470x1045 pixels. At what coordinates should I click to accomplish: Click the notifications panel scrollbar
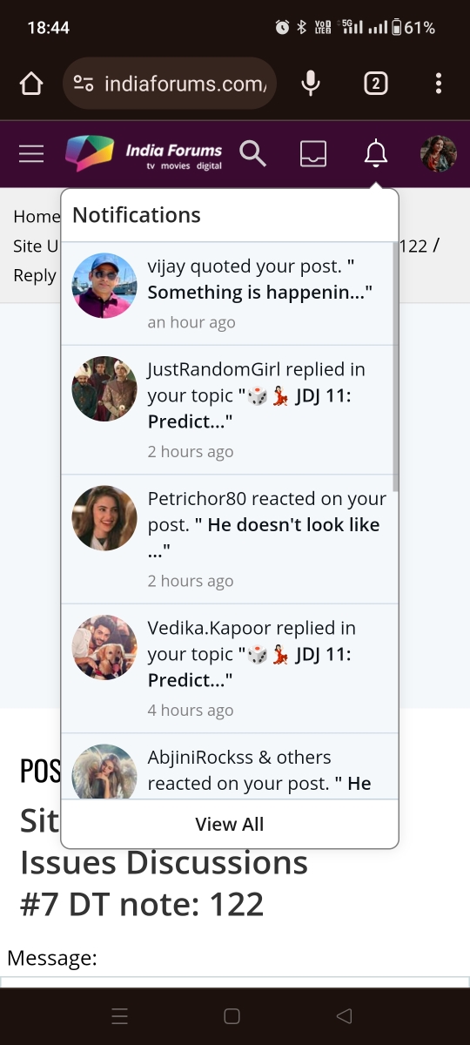point(395,367)
